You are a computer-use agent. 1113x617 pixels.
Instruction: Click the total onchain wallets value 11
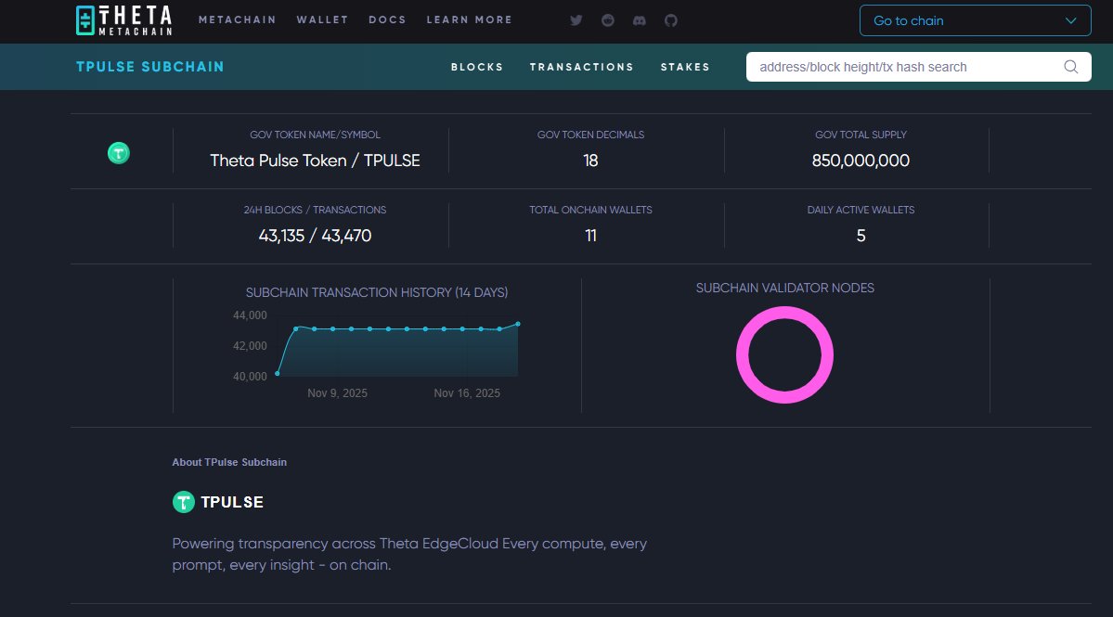tap(590, 236)
